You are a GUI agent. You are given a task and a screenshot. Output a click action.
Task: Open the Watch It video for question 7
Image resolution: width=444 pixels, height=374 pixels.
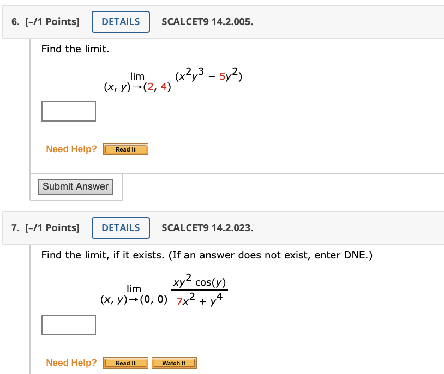pos(174,363)
